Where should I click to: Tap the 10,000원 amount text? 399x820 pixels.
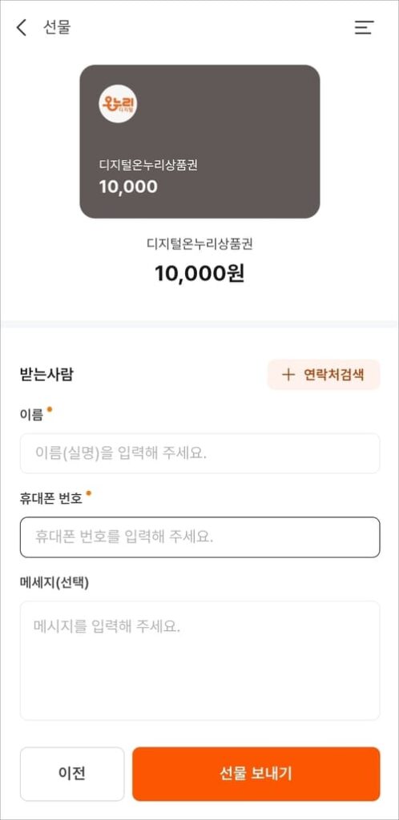coord(199,273)
